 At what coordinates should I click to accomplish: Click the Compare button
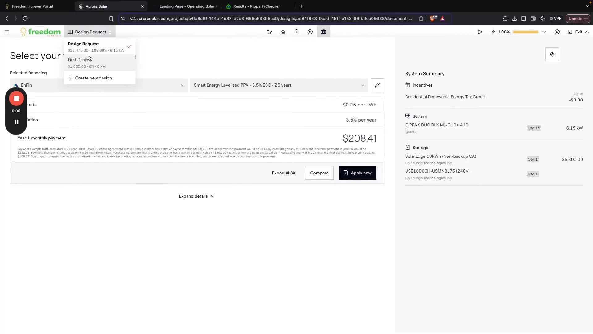[319, 173]
